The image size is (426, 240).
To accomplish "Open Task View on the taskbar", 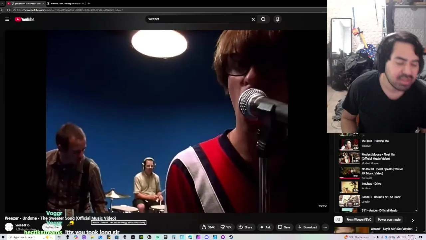I will pyautogui.click(x=59, y=237).
